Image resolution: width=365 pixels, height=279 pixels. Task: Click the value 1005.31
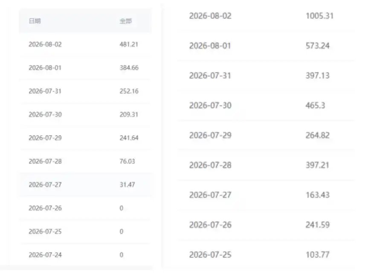(320, 16)
